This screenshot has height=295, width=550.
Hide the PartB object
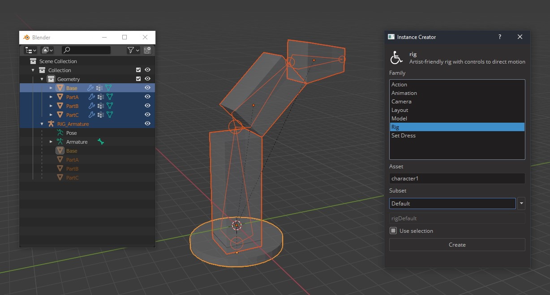(x=147, y=106)
